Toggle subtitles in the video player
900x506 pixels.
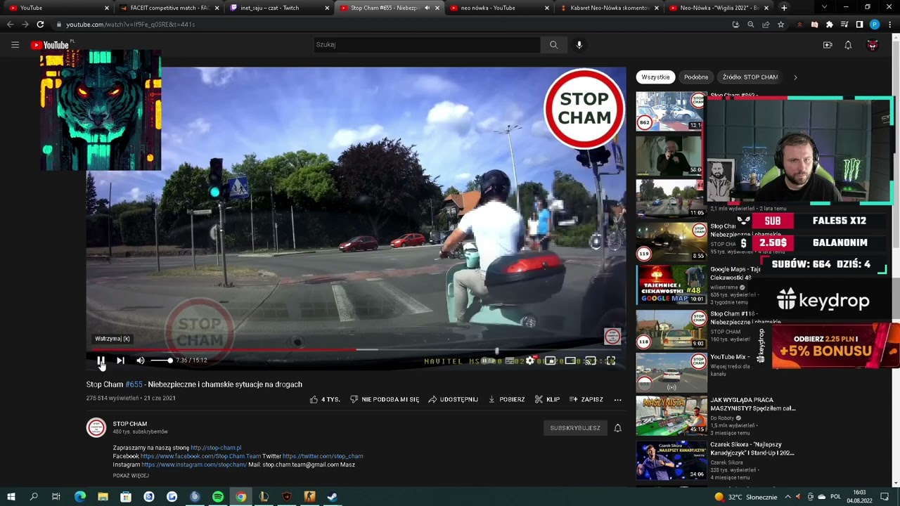[x=510, y=361]
